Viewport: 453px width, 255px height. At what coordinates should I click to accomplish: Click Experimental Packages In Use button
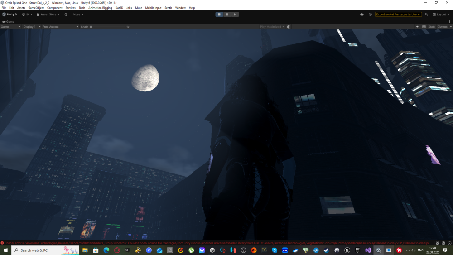click(x=398, y=14)
